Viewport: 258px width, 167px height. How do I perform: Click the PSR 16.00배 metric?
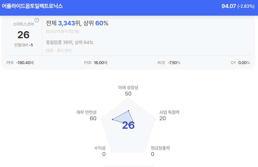point(96,63)
